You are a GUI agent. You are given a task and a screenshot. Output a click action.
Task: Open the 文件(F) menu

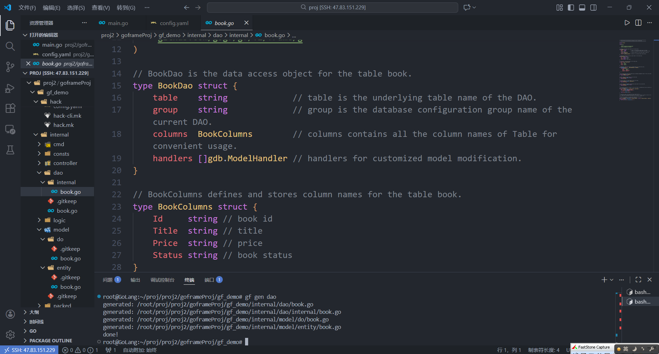(27, 8)
